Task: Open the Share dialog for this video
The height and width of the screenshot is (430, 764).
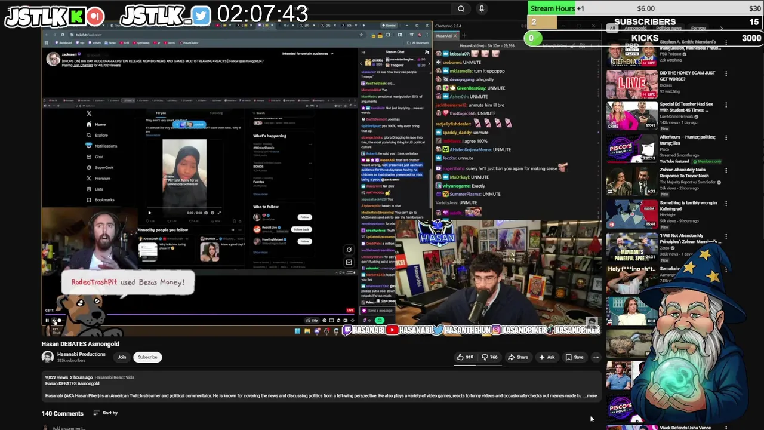Action: click(x=517, y=357)
